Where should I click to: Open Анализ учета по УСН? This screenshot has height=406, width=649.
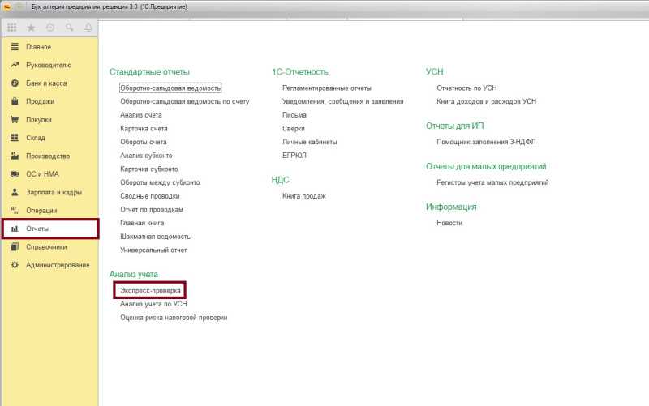pos(153,304)
